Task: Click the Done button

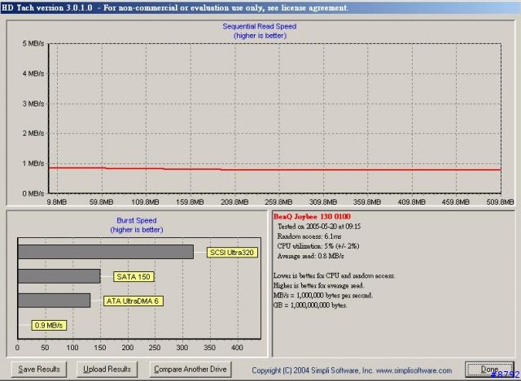Action: click(489, 369)
